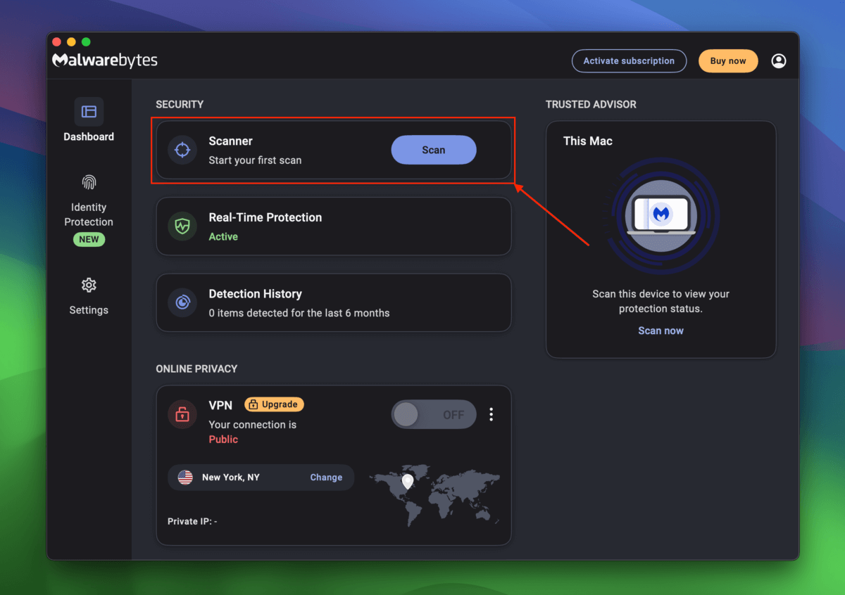
Task: Click the green macOS fullscreen window button
Action: tap(86, 42)
